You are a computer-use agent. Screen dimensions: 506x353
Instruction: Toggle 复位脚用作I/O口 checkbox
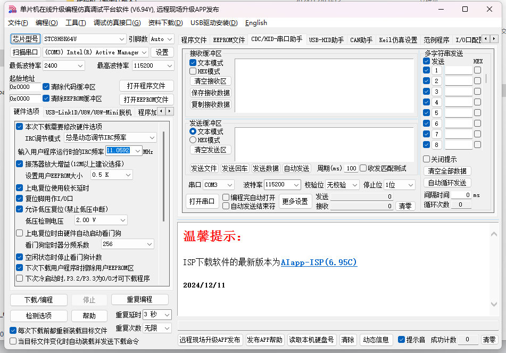tap(19, 198)
